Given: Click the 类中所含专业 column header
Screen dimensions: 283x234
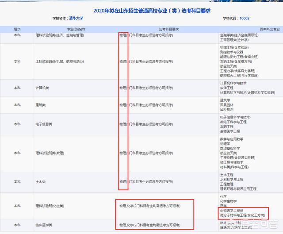Looking at the screenshot, I should (270, 29).
